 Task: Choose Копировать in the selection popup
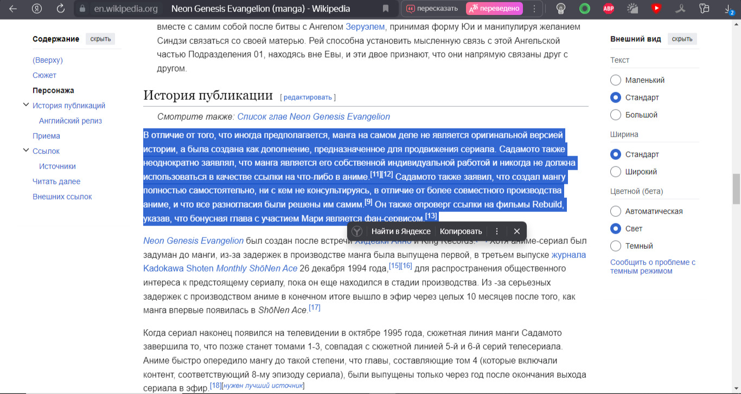tap(461, 231)
